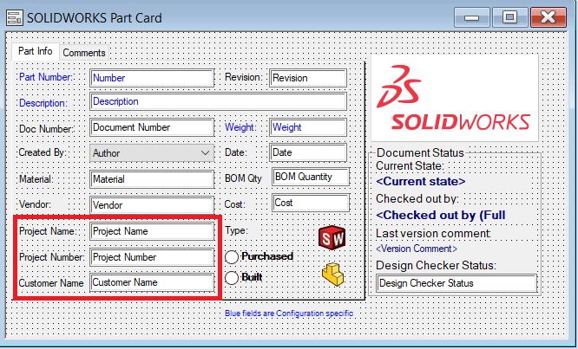Select the Built radio button
578x349 pixels.
coord(232,278)
